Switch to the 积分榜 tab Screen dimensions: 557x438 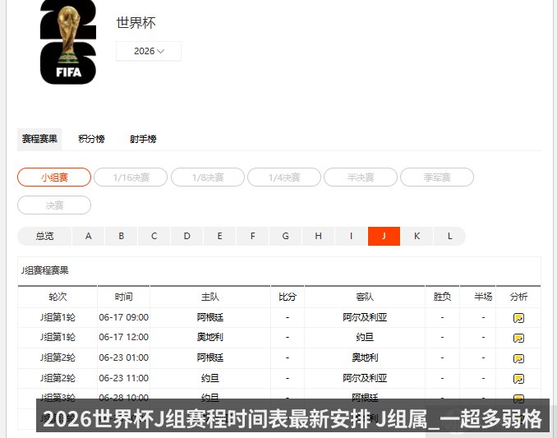pos(91,139)
